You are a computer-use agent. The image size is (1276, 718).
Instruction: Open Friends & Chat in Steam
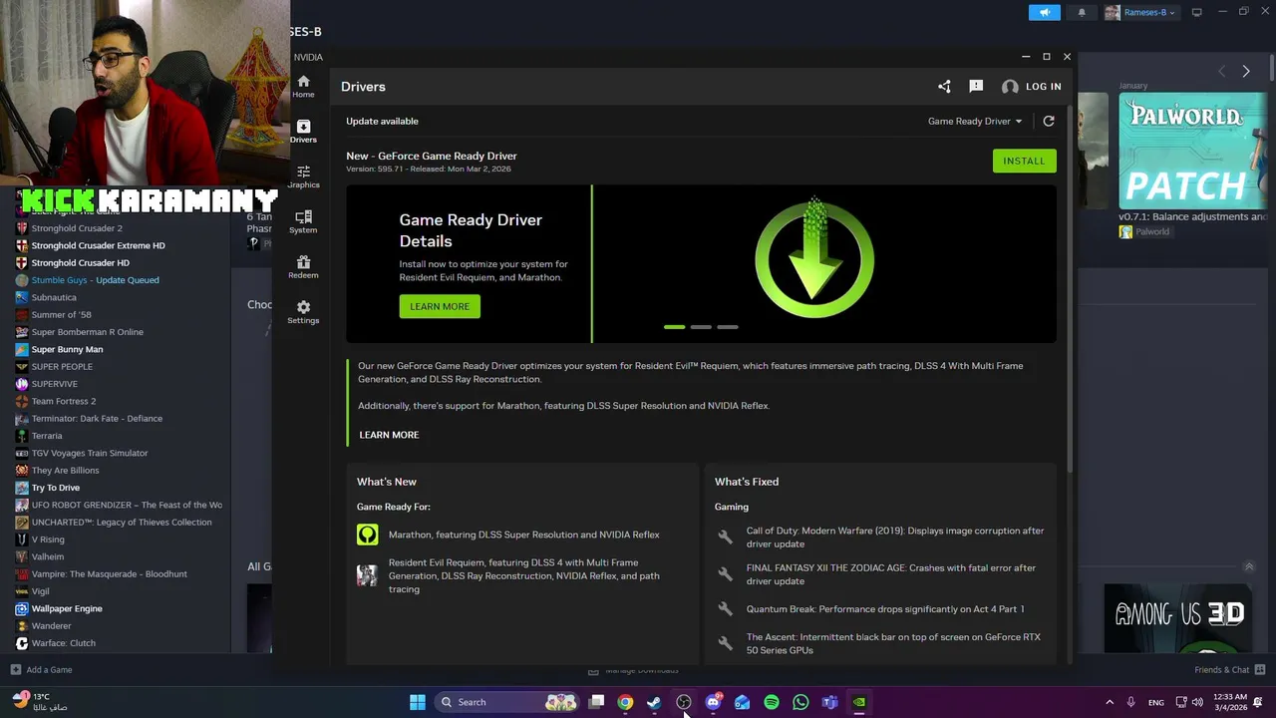pyautogui.click(x=1230, y=669)
